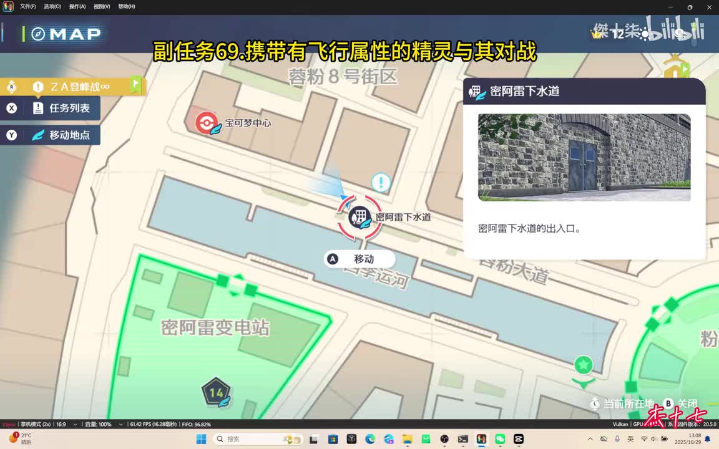Open the 视图(V) menu
719x449 pixels.
click(101, 6)
